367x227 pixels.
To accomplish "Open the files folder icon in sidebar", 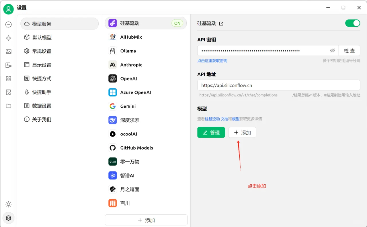I will tap(8, 106).
